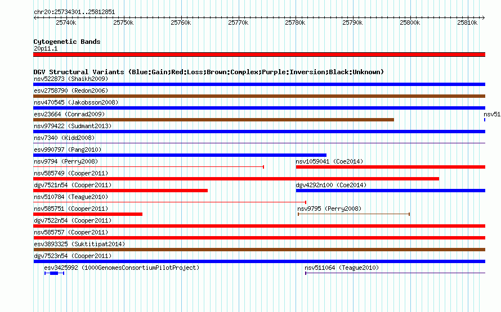The height and width of the screenshot is (312, 501).
Task: Click the ruler's right arrow end
Action: click(x=484, y=18)
